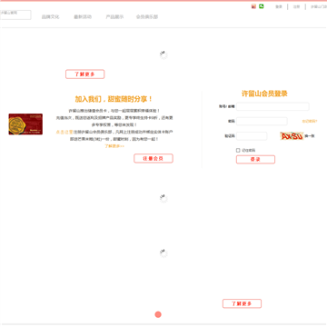Open the 最新活动 menu item
327x327 pixels.
pyautogui.click(x=83, y=17)
